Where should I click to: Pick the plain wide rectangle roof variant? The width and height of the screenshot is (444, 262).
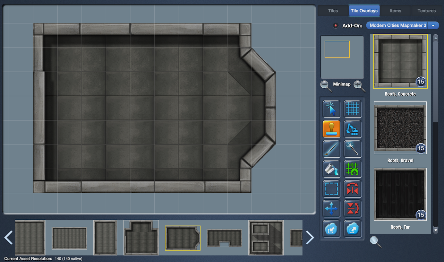coord(69,238)
